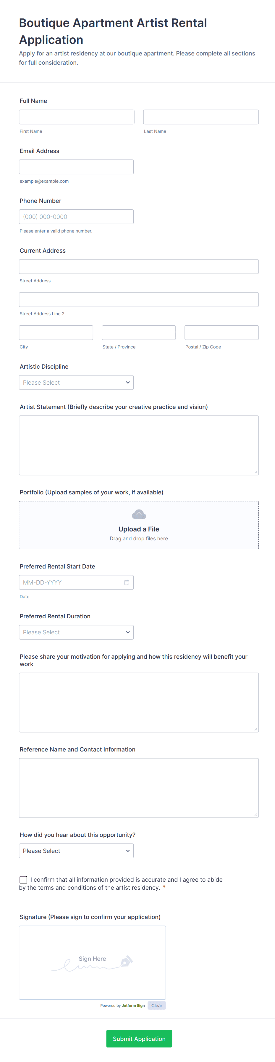The height and width of the screenshot is (1062, 275).
Task: Click the Preferred Rental Duration dropdown chevron
Action: pos(127,632)
